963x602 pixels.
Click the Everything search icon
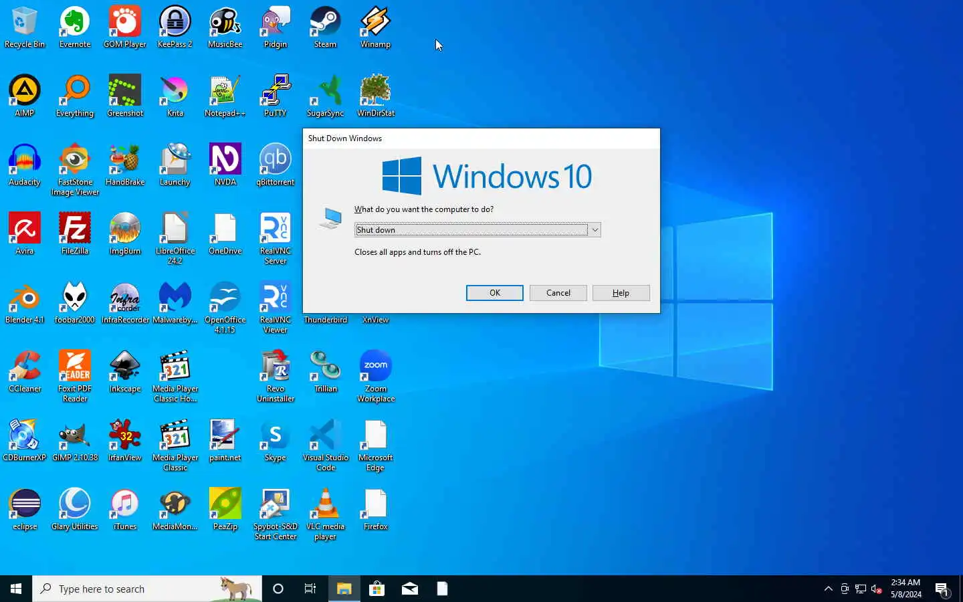tap(75, 96)
